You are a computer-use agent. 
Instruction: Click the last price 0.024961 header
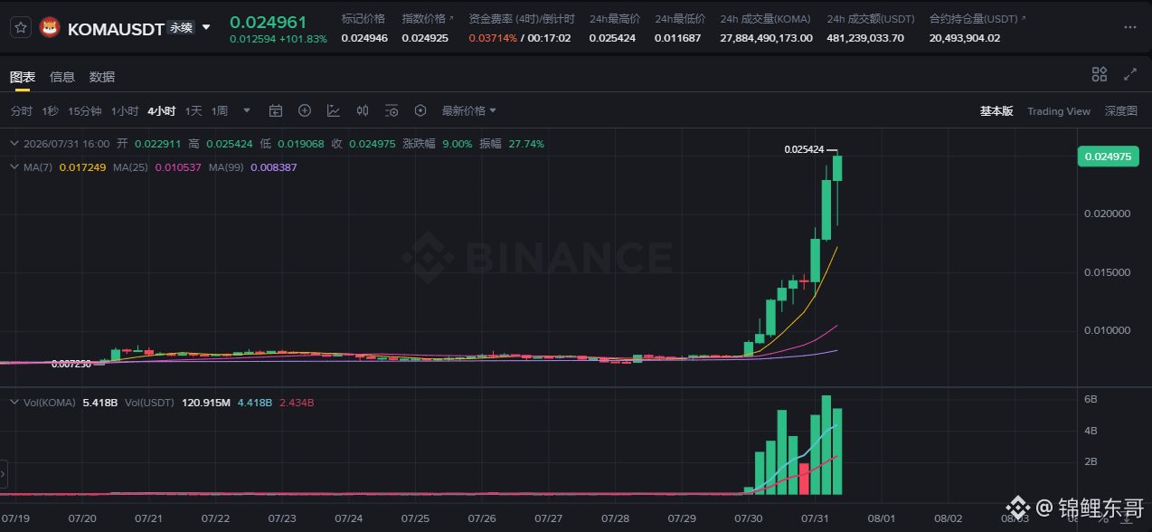coord(268,22)
